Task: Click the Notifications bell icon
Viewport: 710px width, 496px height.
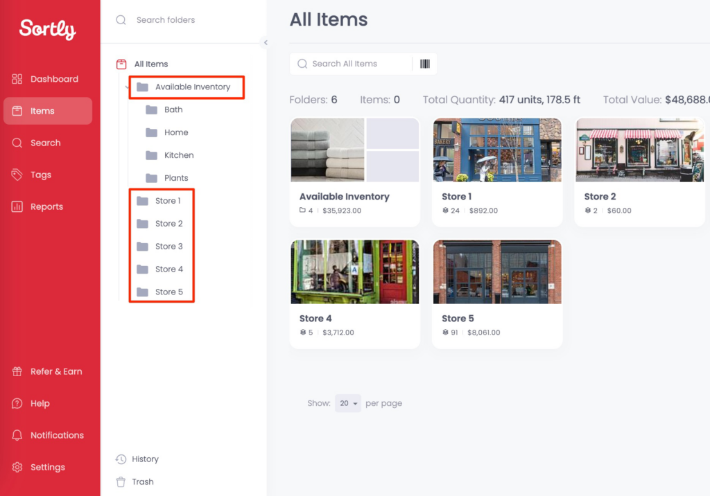Action: [17, 435]
